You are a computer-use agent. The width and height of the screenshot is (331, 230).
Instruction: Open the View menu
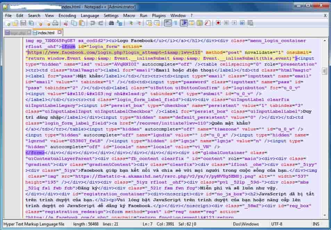pos(49,15)
